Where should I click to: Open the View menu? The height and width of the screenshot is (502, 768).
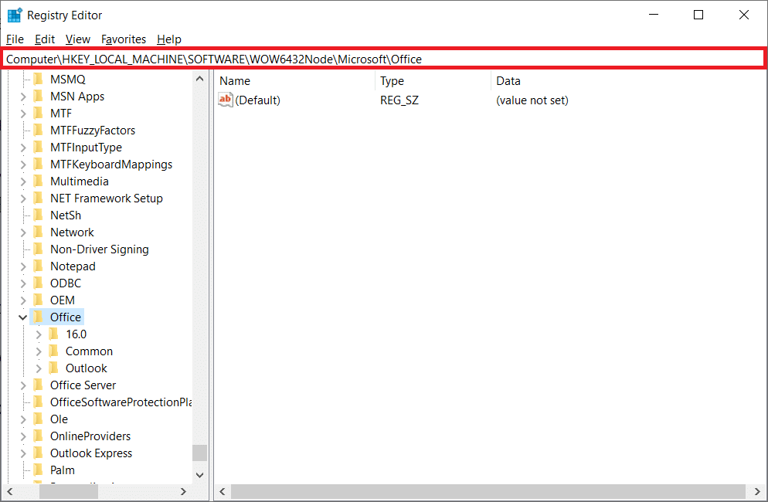coord(78,39)
